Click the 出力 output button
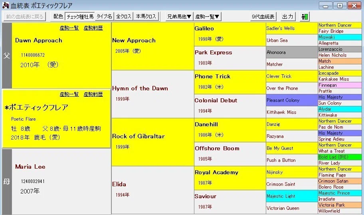Image resolution: width=364 pixels, height=215 pixels. (x=288, y=16)
